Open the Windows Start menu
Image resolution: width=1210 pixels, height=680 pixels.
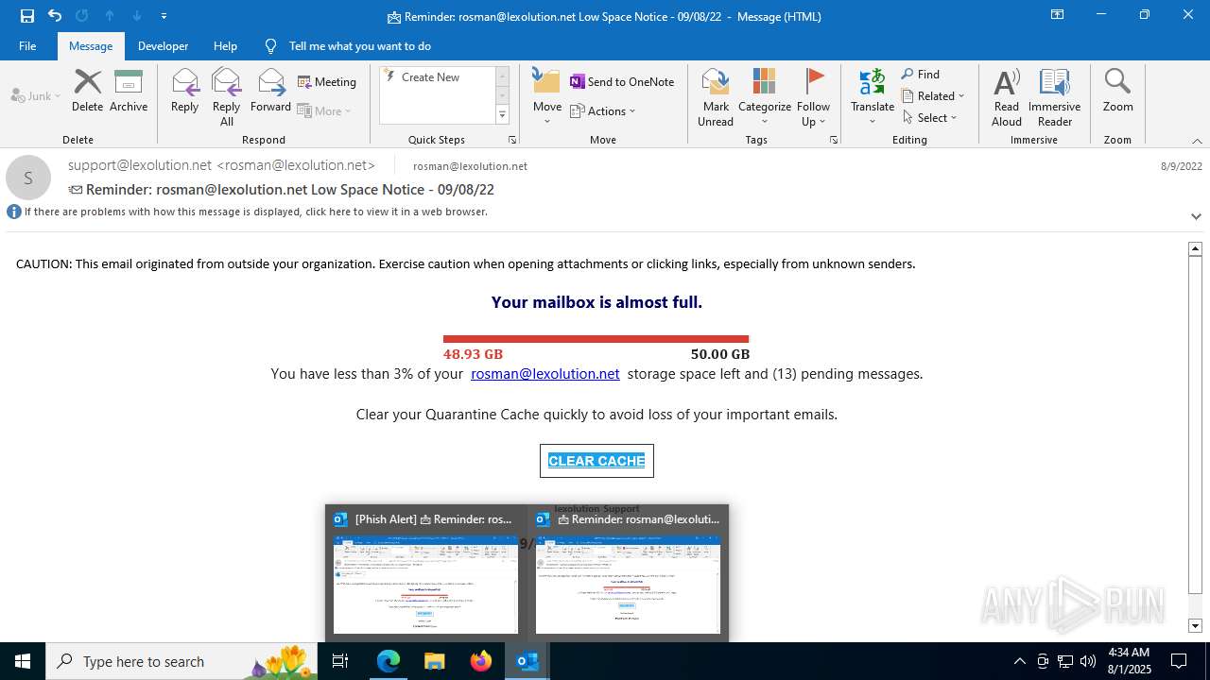(x=23, y=661)
